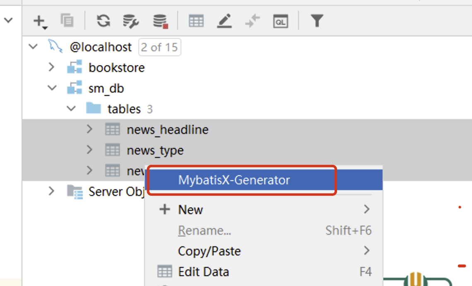Choose MybatisX-Generator from the context menu
The image size is (472, 286).
234,180
